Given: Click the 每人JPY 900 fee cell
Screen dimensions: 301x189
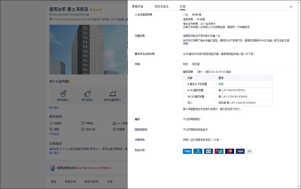Looking at the screenshot, I should point(232,90).
